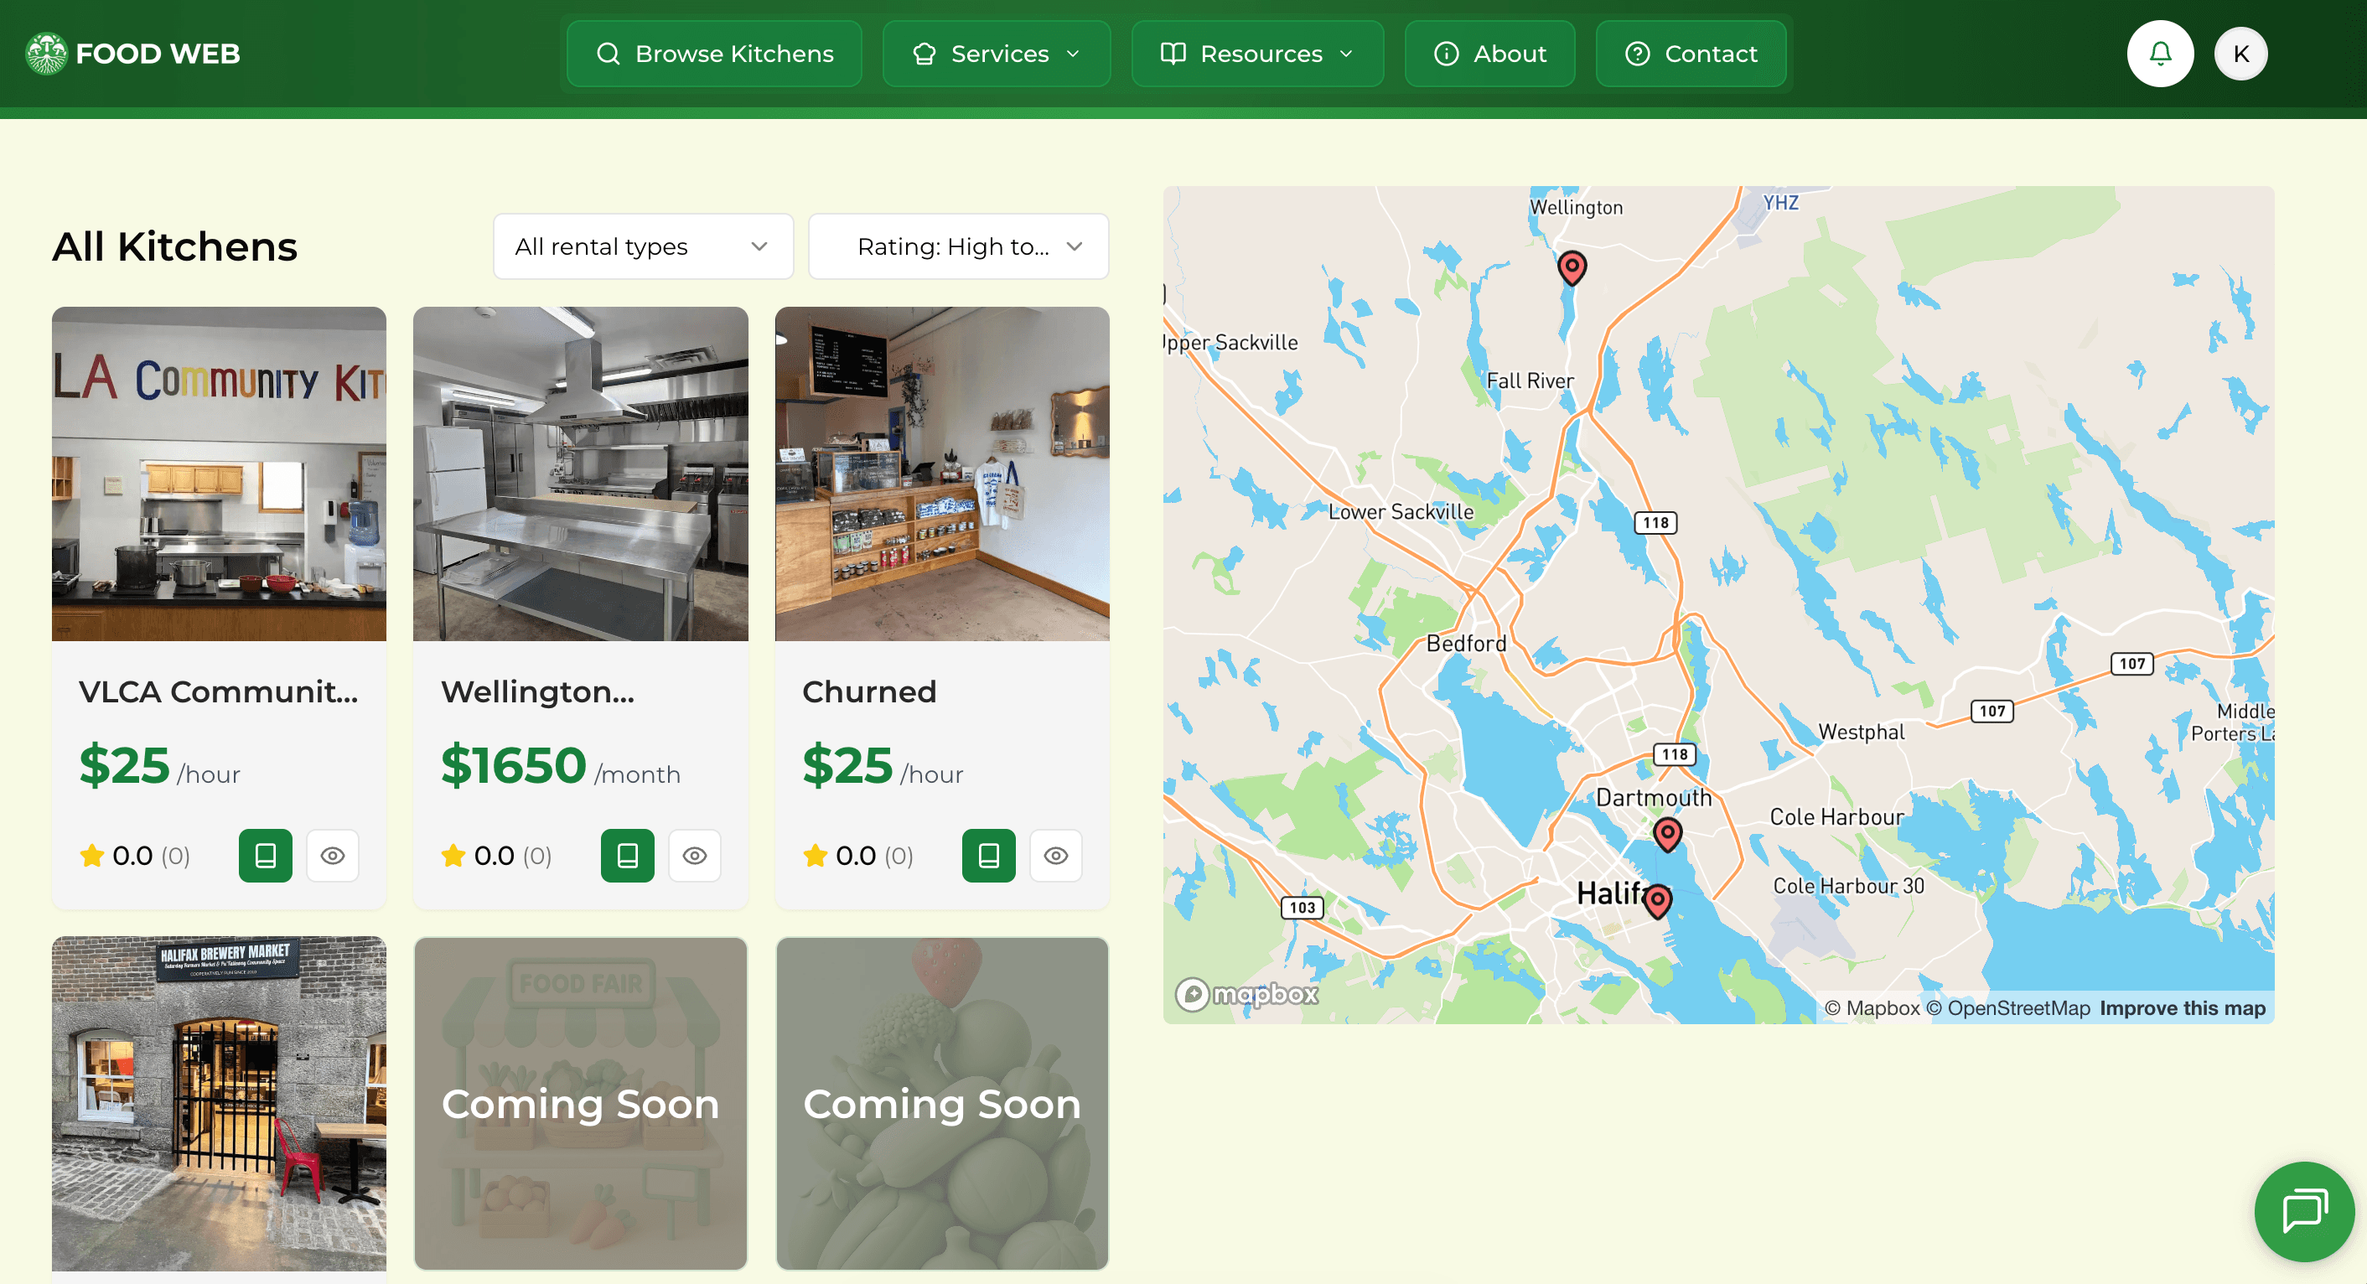Open the VLCA Community Kitchen photo
Screen dimensions: 2367x1284
pos(219,474)
